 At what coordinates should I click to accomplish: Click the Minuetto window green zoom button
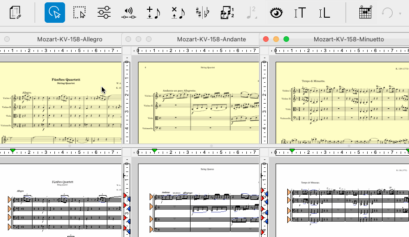pyautogui.click(x=286, y=39)
